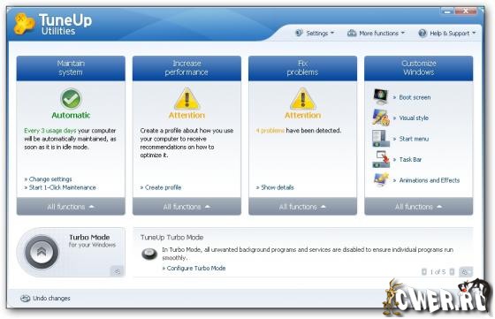Select the Customize Windows header
The height and width of the screenshot is (319, 495).
419,68
